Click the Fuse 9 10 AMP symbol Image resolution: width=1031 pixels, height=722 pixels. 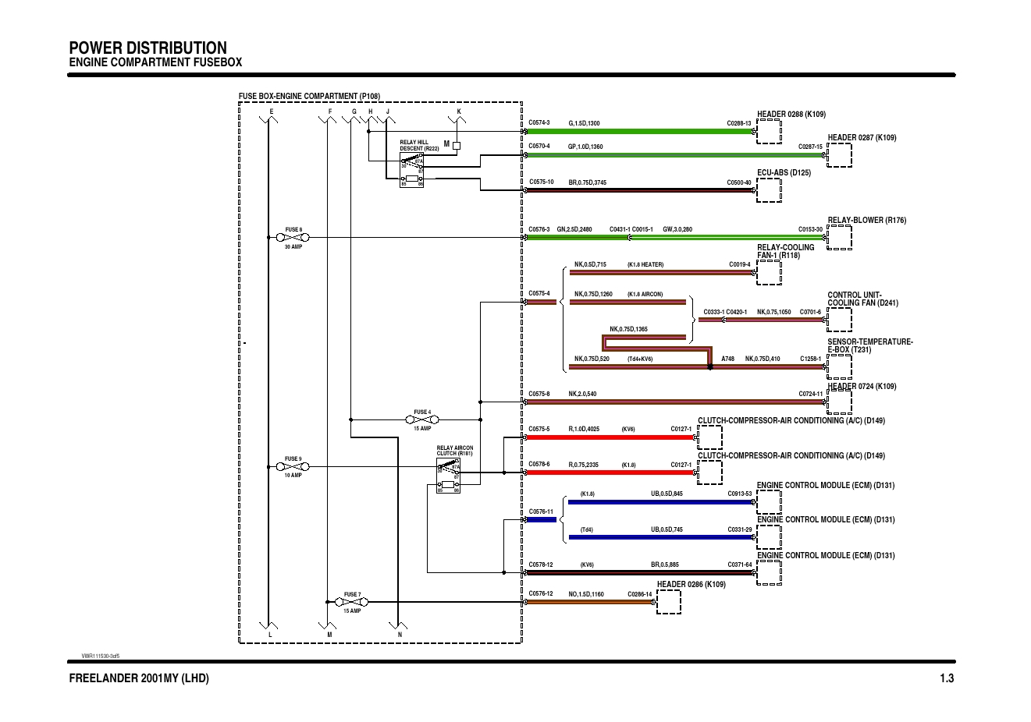(293, 466)
